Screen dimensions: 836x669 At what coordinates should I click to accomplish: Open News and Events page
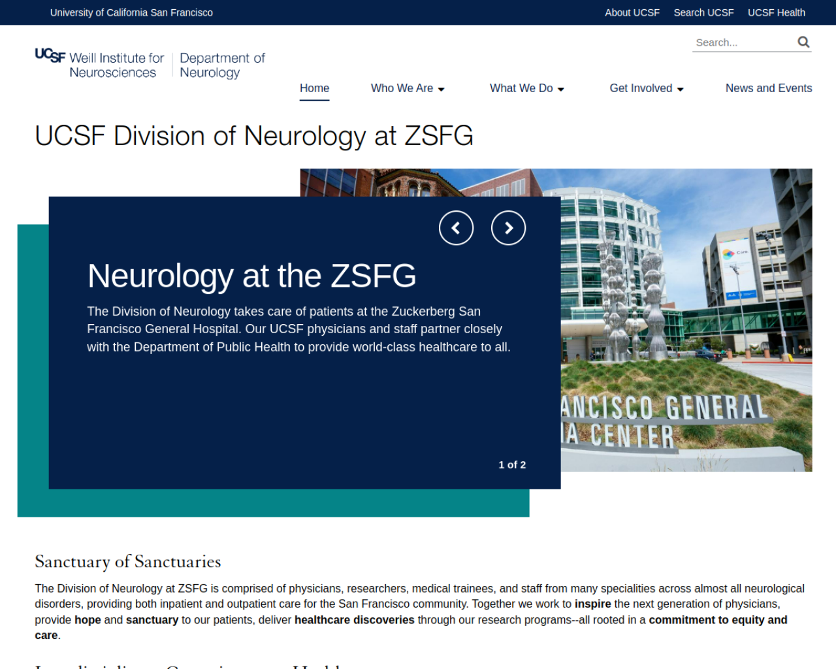(x=769, y=88)
